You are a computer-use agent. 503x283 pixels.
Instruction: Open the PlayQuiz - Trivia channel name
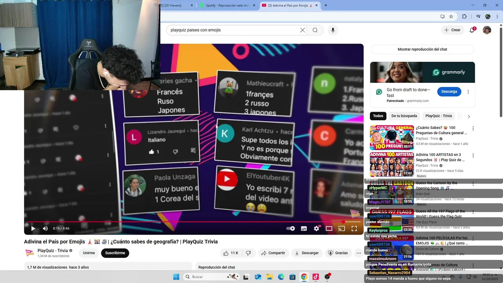pos(53,251)
